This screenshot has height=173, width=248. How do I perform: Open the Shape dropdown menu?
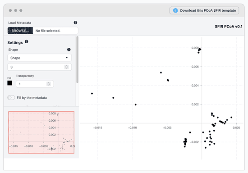point(39,58)
